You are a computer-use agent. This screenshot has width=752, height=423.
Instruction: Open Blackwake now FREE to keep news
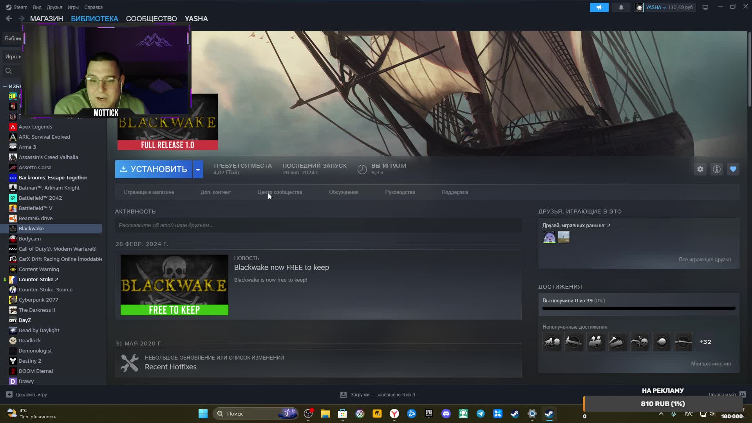coord(282,268)
